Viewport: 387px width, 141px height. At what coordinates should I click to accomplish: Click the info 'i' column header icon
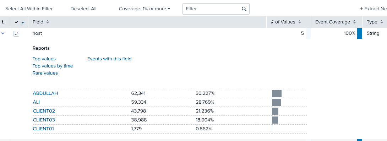(2, 22)
